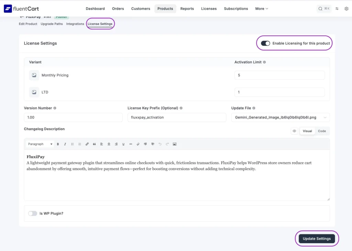Viewport: 352px width, 251px height.
Task: Disable Licensing for this product
Action: click(x=266, y=43)
